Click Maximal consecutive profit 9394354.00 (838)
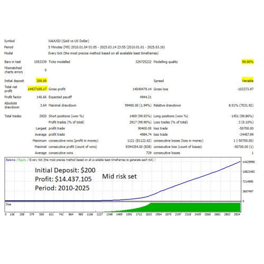The image size is (264, 264). click(x=138, y=147)
